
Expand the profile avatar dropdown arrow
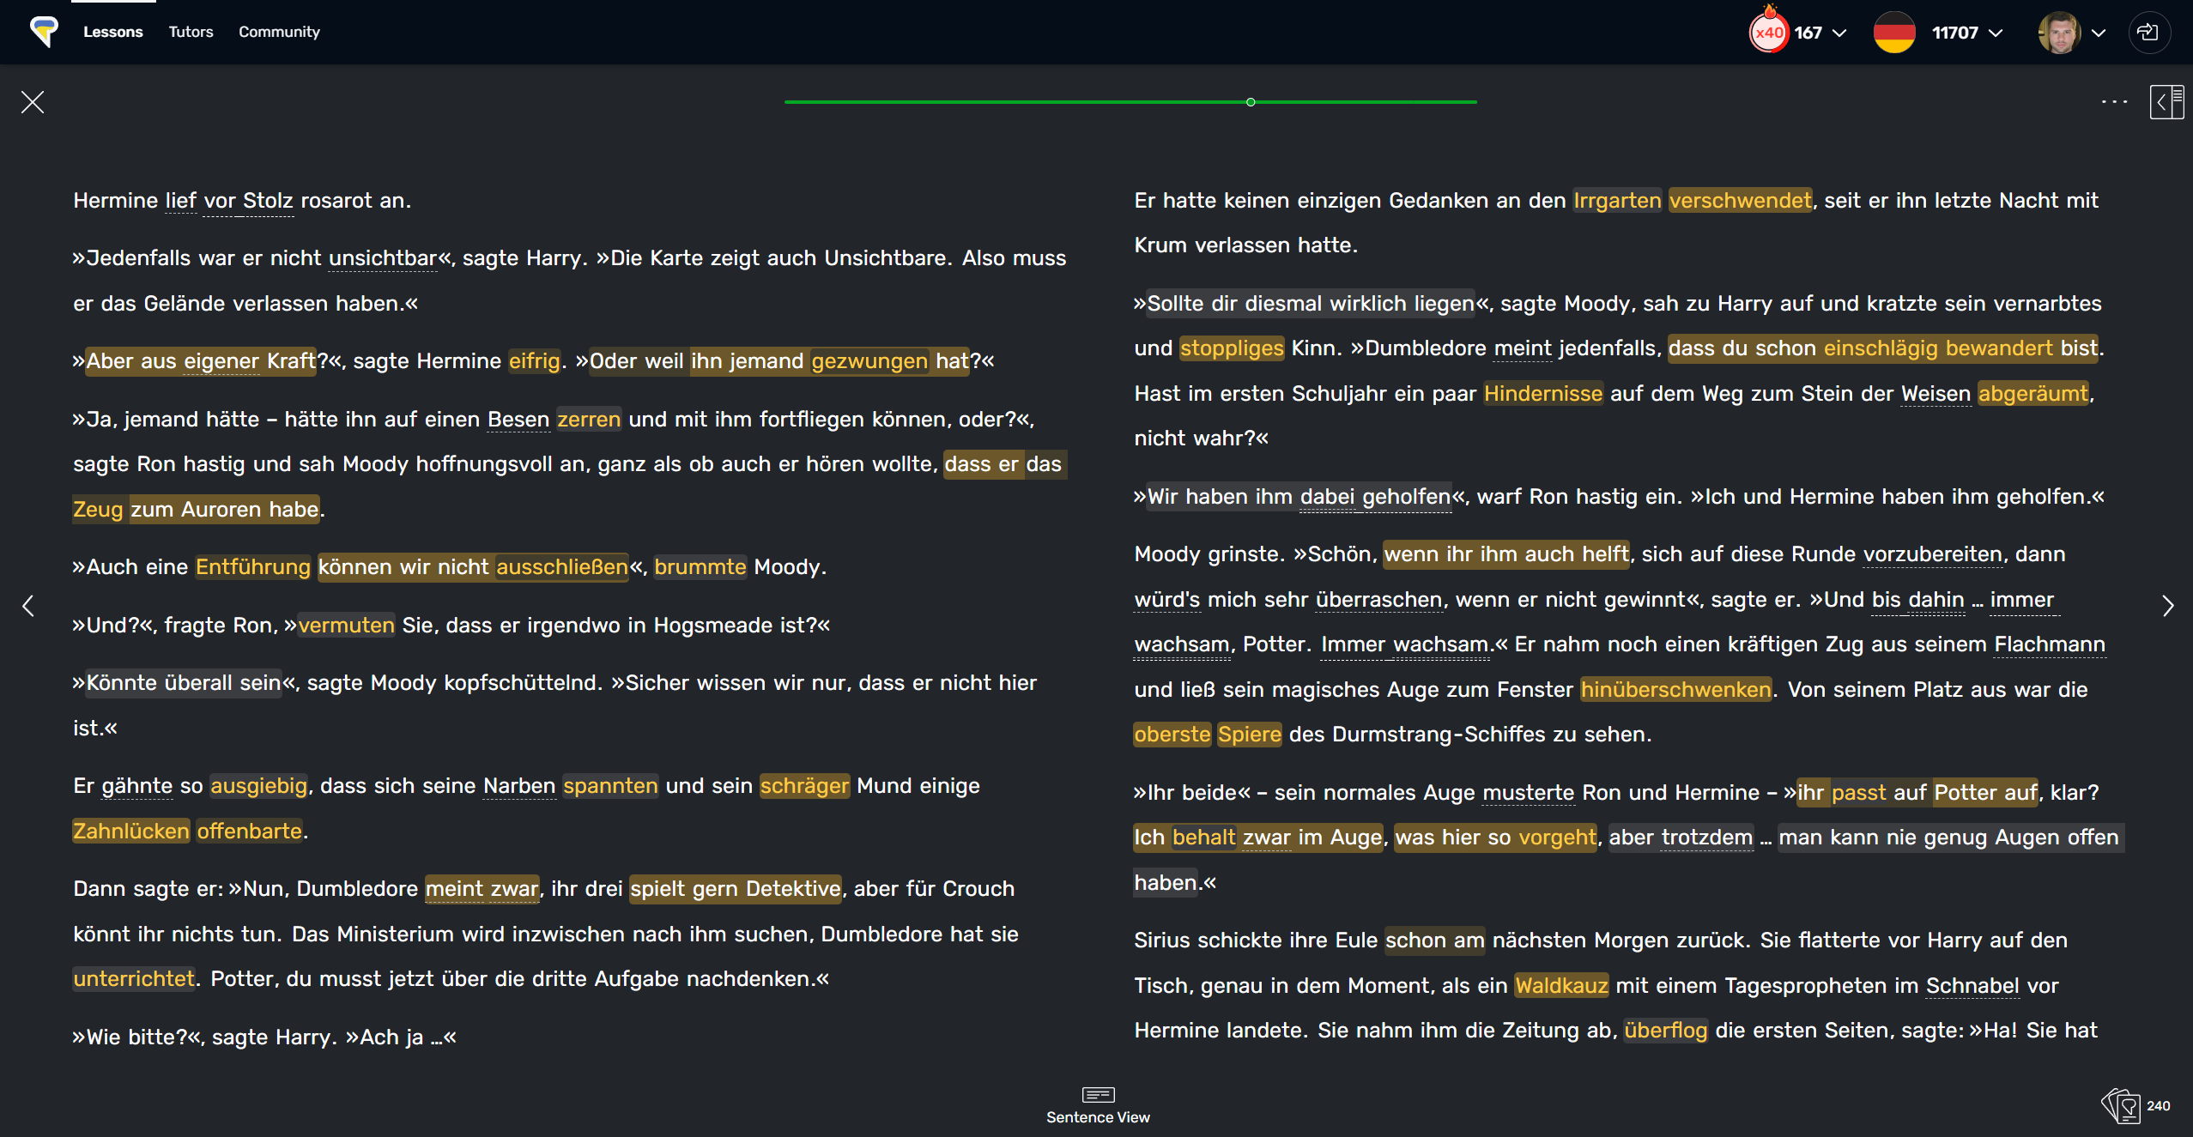2099,33
